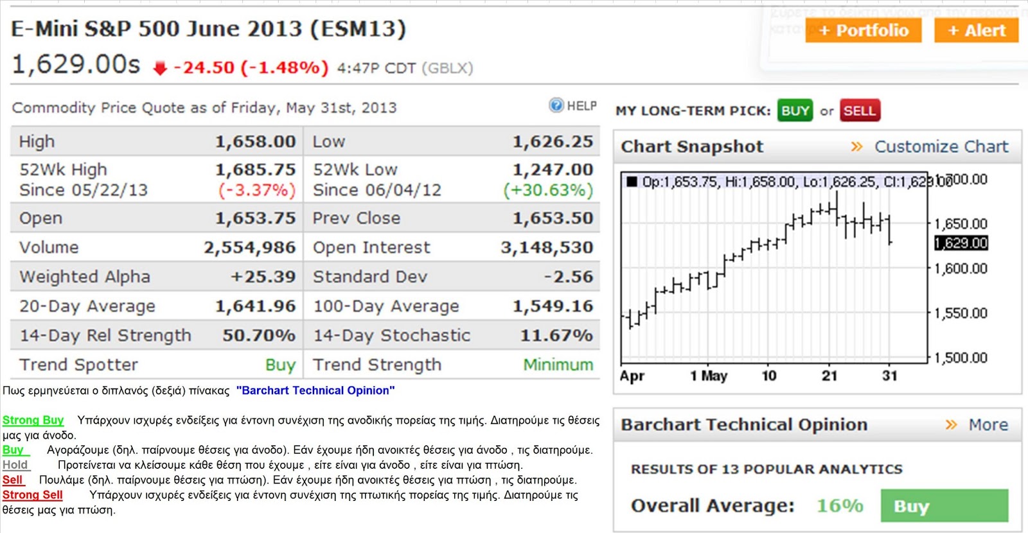Click the chart snapshot price graph
This screenshot has width=1028, height=533.
pyautogui.click(x=774, y=266)
